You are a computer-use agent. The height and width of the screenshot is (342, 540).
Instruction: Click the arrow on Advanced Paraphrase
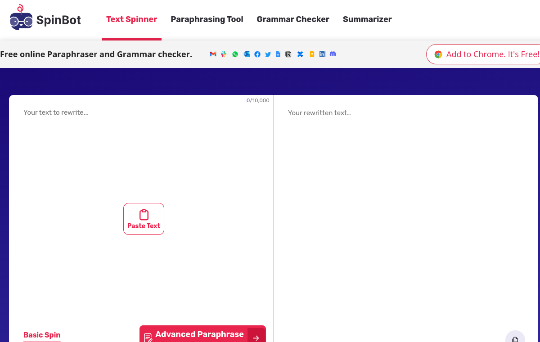point(256,337)
